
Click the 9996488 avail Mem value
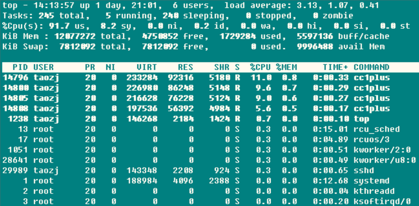[x=315, y=47]
